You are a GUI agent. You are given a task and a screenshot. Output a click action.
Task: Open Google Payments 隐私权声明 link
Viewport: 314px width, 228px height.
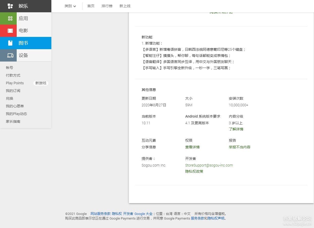[216, 219]
